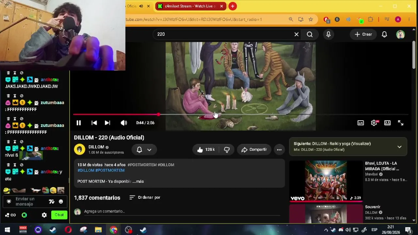The width and height of the screenshot is (418, 235).
Task: Expand the video description with ...más
Action: [138, 181]
